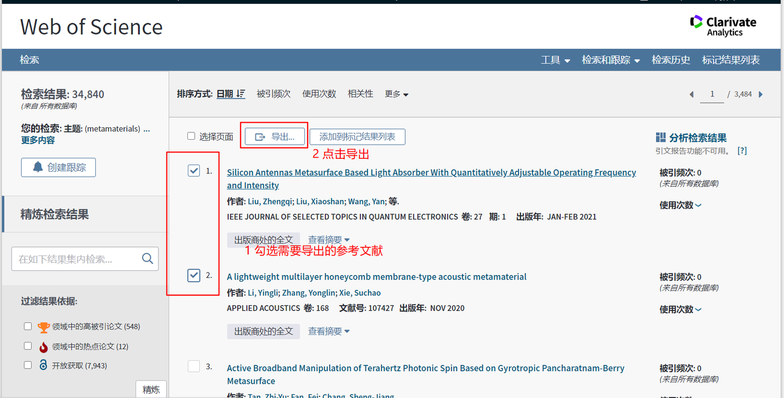This screenshot has width=784, height=398.
Task: Uncheck record 1 in the results list
Action: pos(194,170)
